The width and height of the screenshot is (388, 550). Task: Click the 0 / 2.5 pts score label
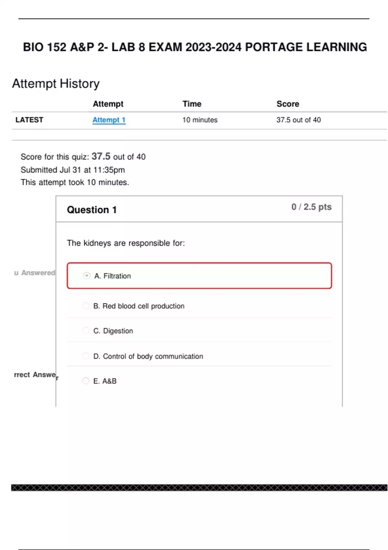311,207
